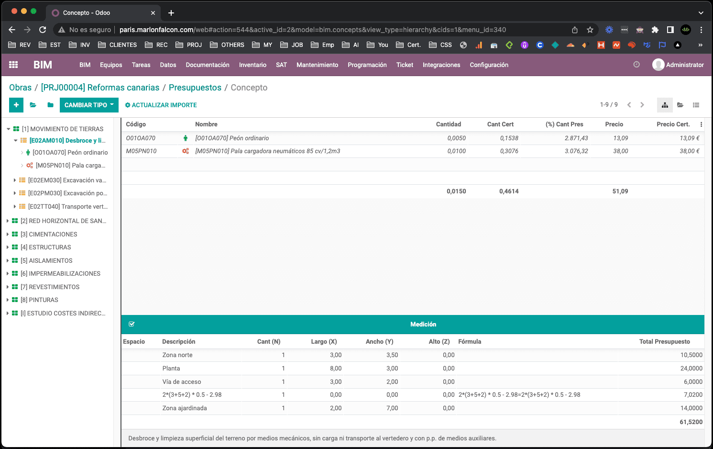Open the browser side panel icon
This screenshot has height=449, width=713.
coord(670,30)
